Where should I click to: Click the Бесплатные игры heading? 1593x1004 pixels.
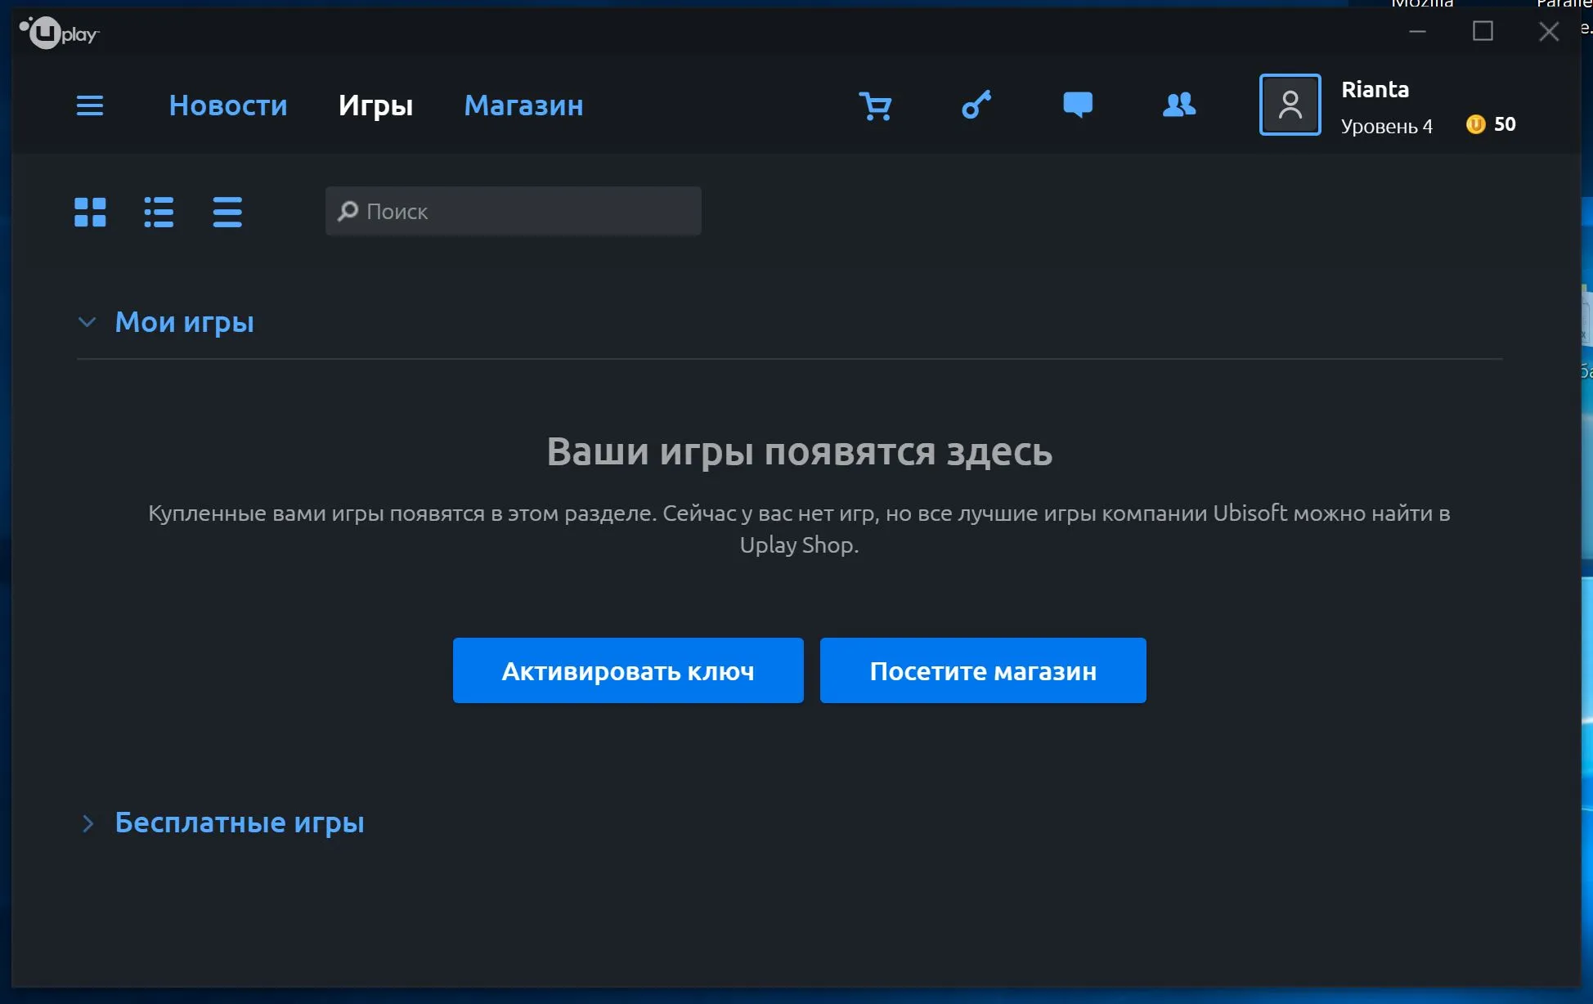[240, 822]
